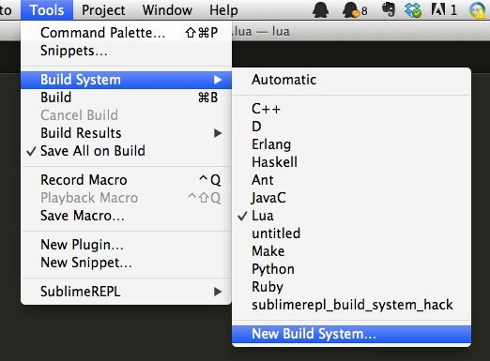Expand the Build System submenu arrow
The image size is (490, 361).
coord(218,80)
